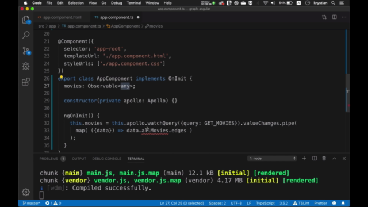This screenshot has height=207, width=368.
Task: Select app.component.ts editor tab
Action: [x=117, y=17]
